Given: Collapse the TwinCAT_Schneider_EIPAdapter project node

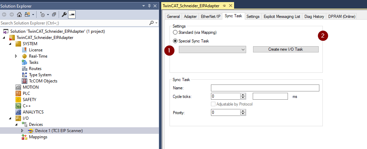Looking at the screenshot, I should coord(3,38).
